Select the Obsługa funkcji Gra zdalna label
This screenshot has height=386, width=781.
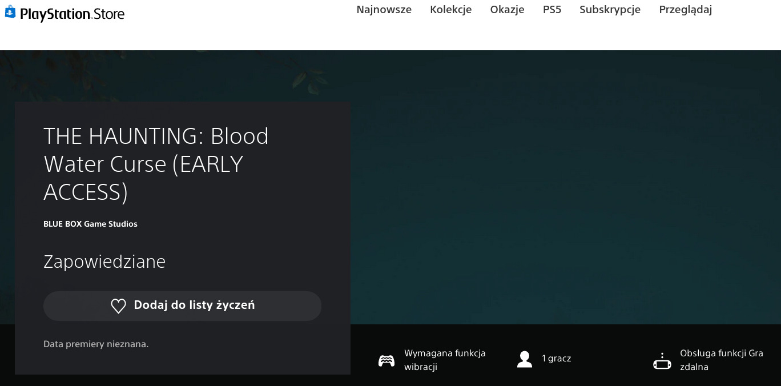coord(721,360)
